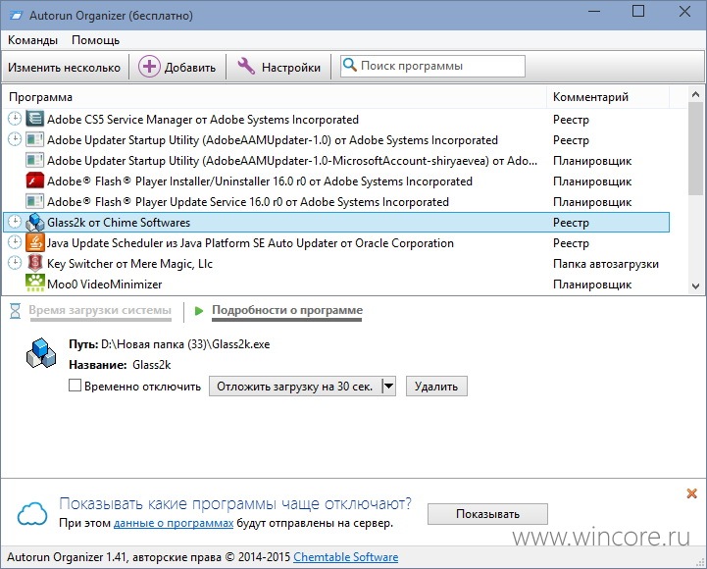The image size is (707, 569).
Task: Click the Название: Glass2k text in details
Action: click(120, 365)
